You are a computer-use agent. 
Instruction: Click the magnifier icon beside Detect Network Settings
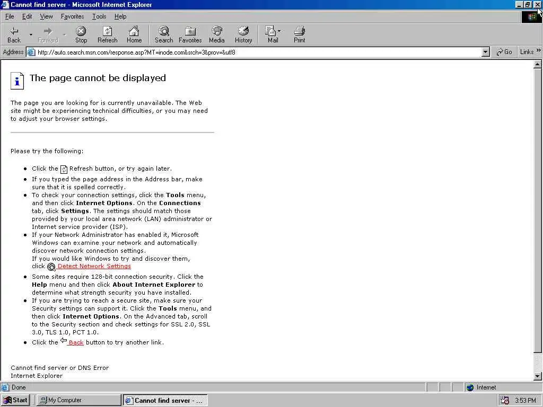click(51, 267)
